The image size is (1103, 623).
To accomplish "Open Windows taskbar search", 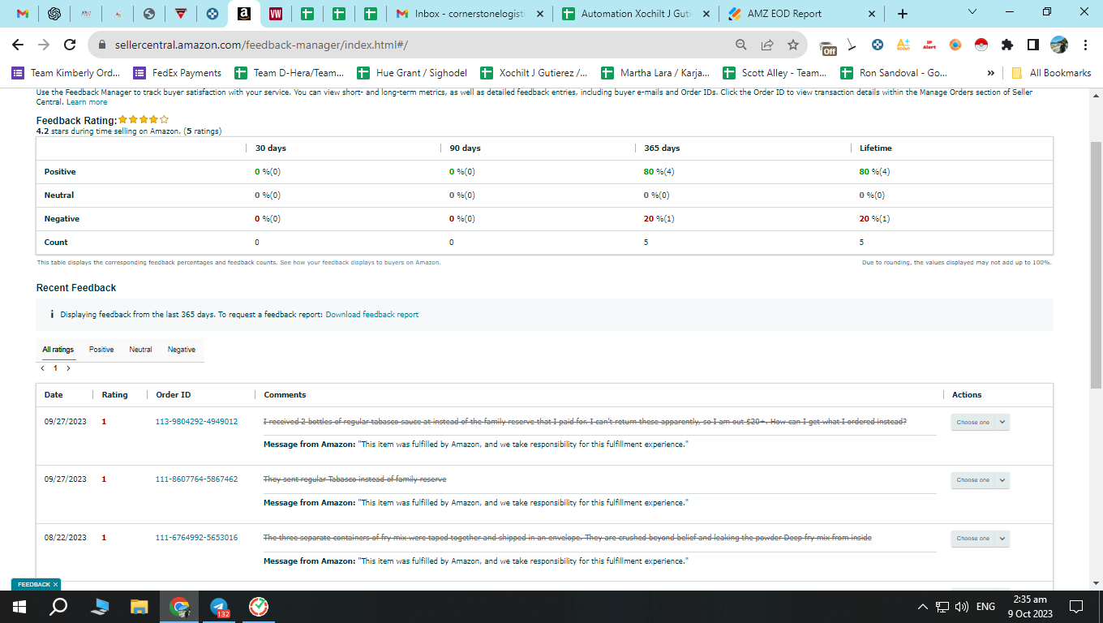I will [x=58, y=607].
